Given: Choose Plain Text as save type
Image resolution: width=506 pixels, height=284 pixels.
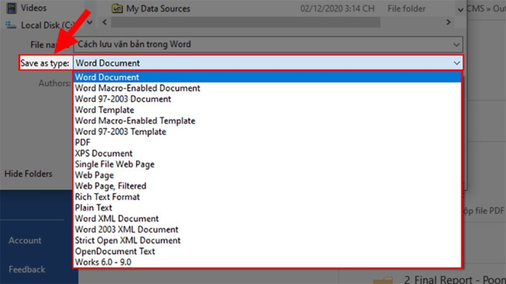Looking at the screenshot, I should 94,207.
